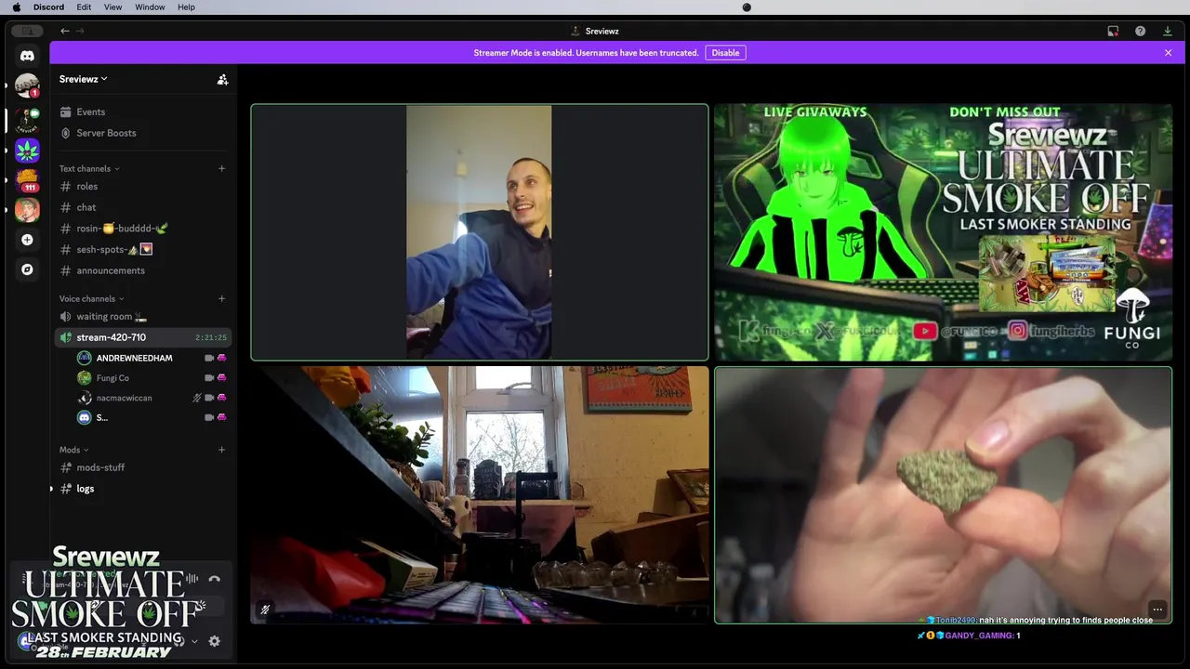Screen dimensions: 1190x669
Task: Open the cartoon face avatar server icon
Action: coord(27,210)
